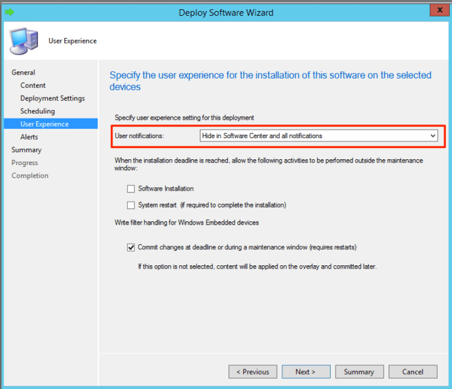Click the 'If this option is not selected' note
This screenshot has height=389, width=452.
pyautogui.click(x=257, y=267)
